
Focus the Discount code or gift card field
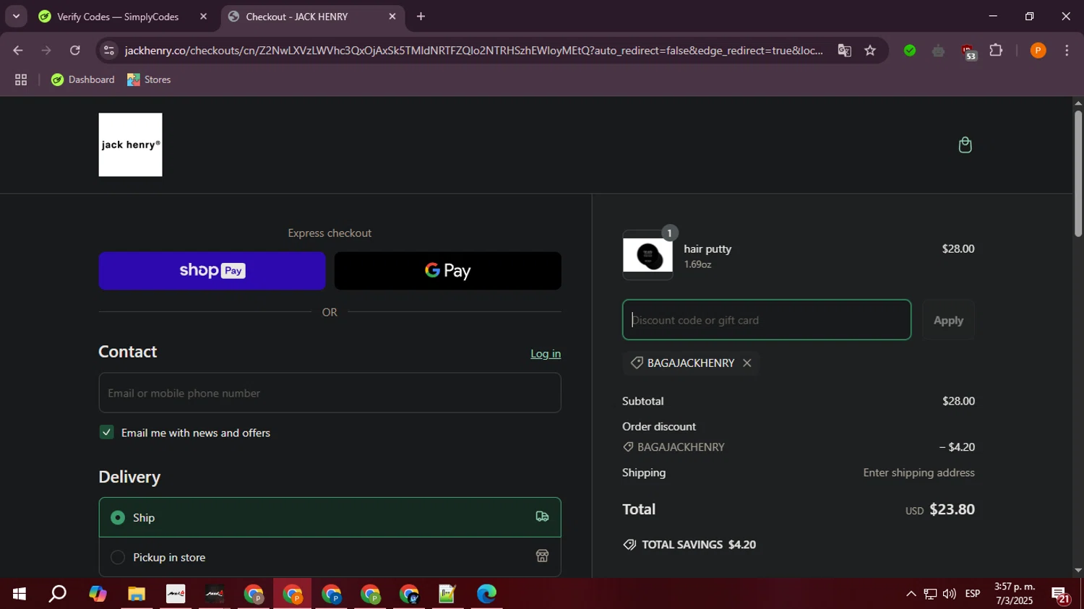coord(767,320)
